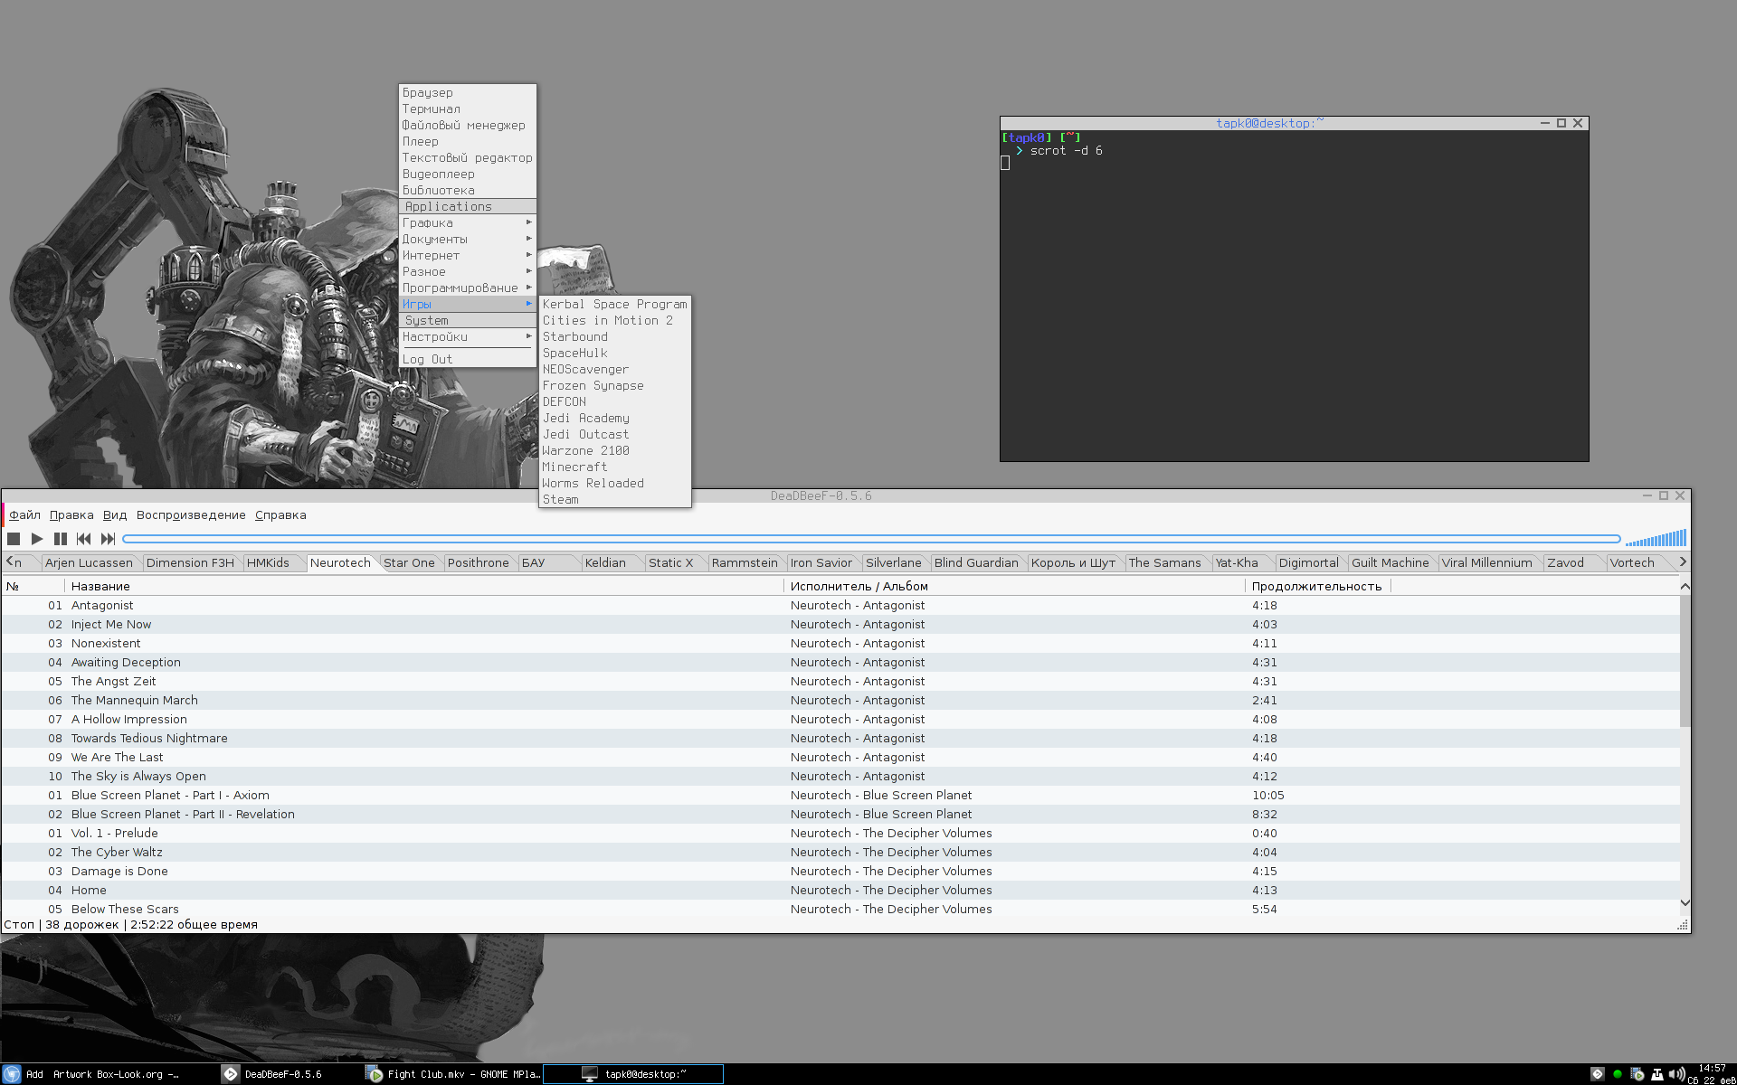Image resolution: width=1737 pixels, height=1085 pixels.
Task: Sort by Название column header
Action: [425, 586]
